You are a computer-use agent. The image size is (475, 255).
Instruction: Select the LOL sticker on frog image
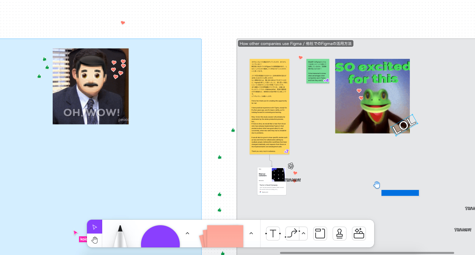[405, 125]
